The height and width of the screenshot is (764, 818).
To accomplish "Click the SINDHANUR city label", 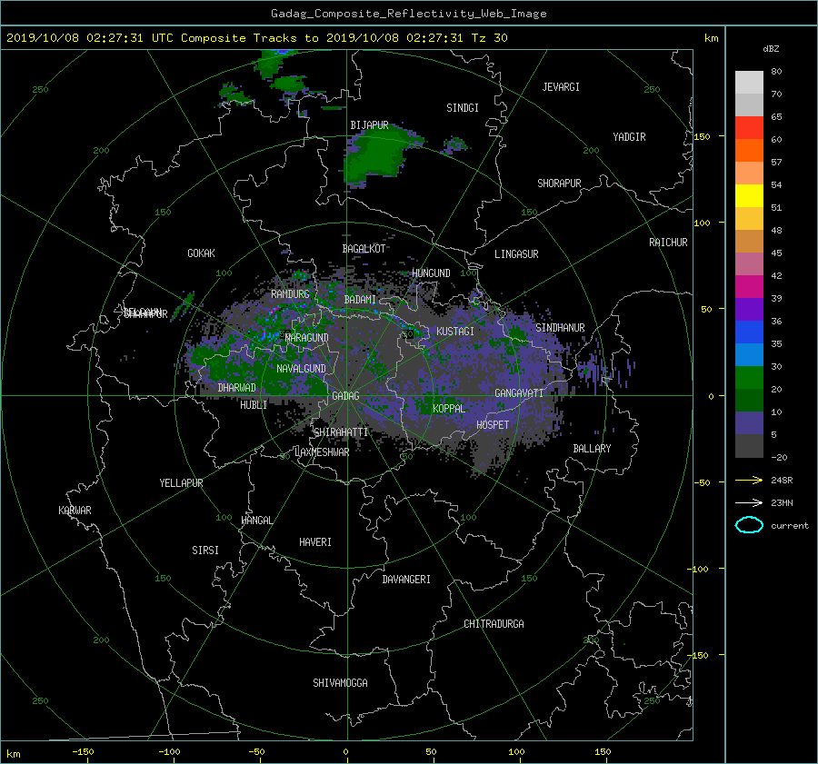I will click(x=560, y=328).
